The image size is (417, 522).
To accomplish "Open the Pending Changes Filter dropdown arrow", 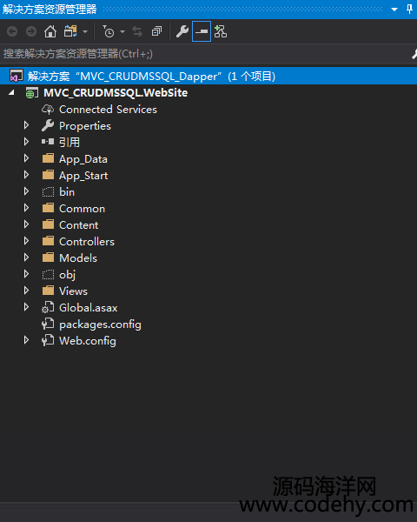I will [x=122, y=31].
